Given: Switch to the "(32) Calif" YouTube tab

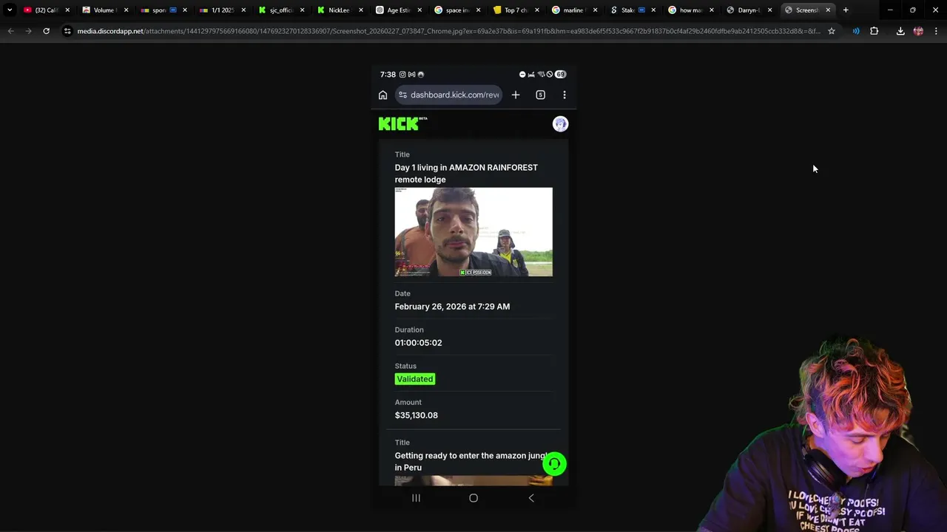Looking at the screenshot, I should point(46,10).
